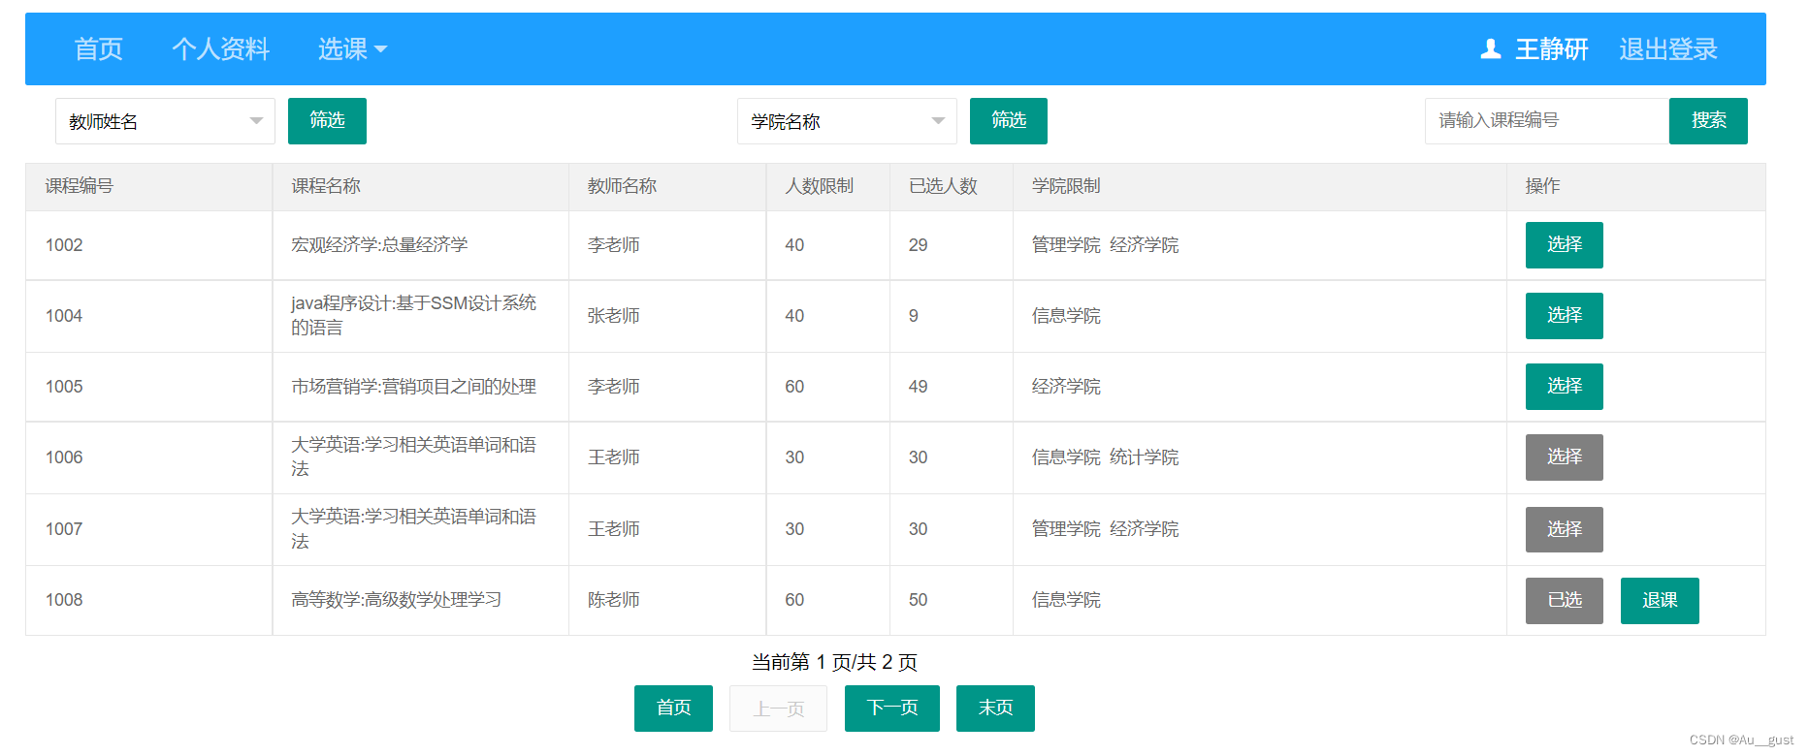
Task: Click 信息学院 统计学院 in row 1006
Action: point(1105,457)
